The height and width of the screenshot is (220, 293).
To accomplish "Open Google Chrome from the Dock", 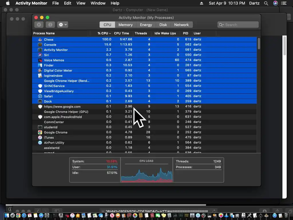I will [18, 215].
